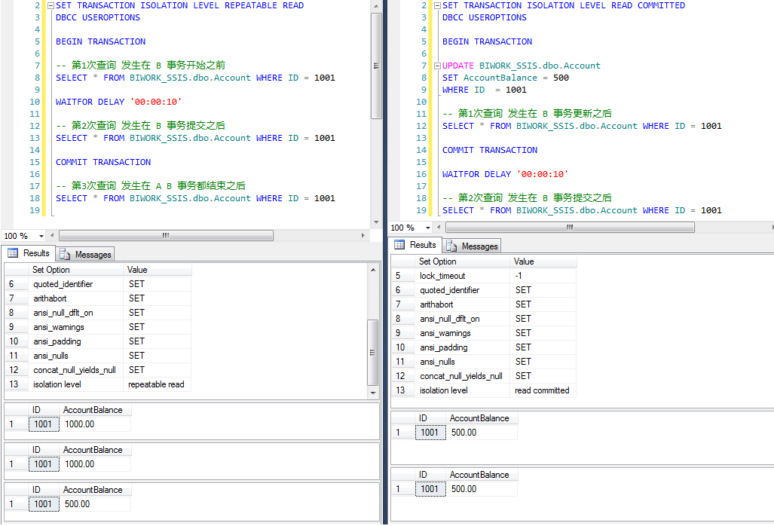774x526 pixels.
Task: Click Results grid icon in left window
Action: click(x=13, y=253)
